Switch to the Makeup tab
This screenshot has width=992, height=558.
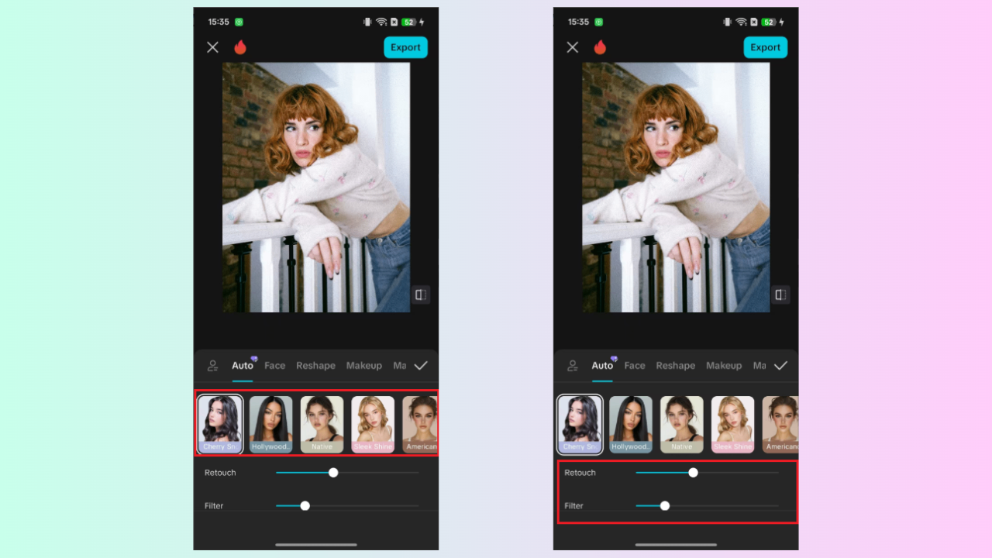click(363, 365)
